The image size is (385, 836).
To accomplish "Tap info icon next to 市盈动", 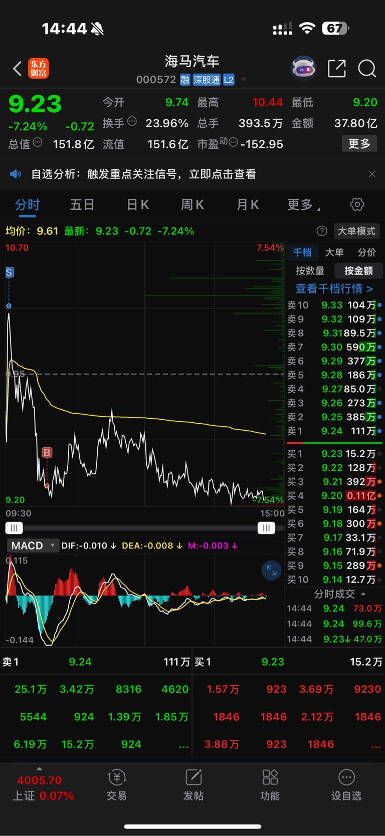I will [233, 142].
